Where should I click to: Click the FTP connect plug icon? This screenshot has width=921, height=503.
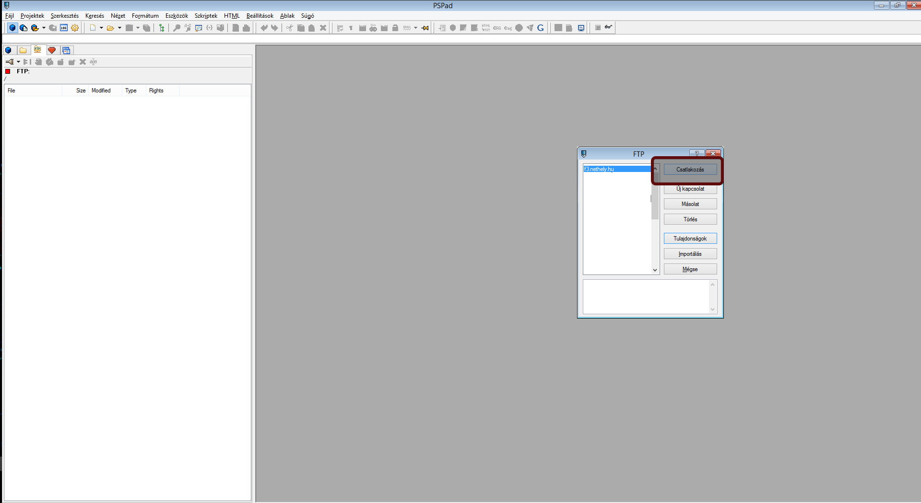pos(10,62)
